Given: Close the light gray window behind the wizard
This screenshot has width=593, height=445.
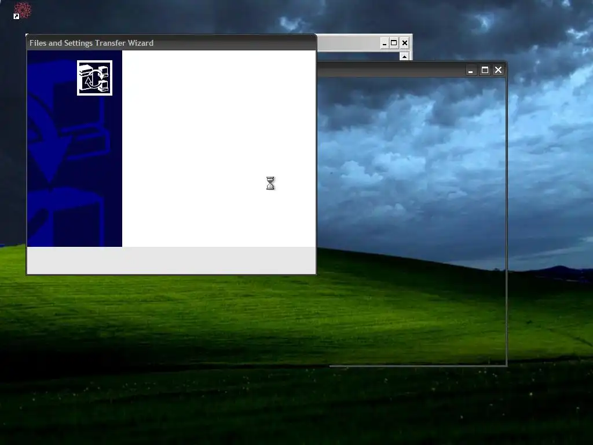Looking at the screenshot, I should point(405,43).
